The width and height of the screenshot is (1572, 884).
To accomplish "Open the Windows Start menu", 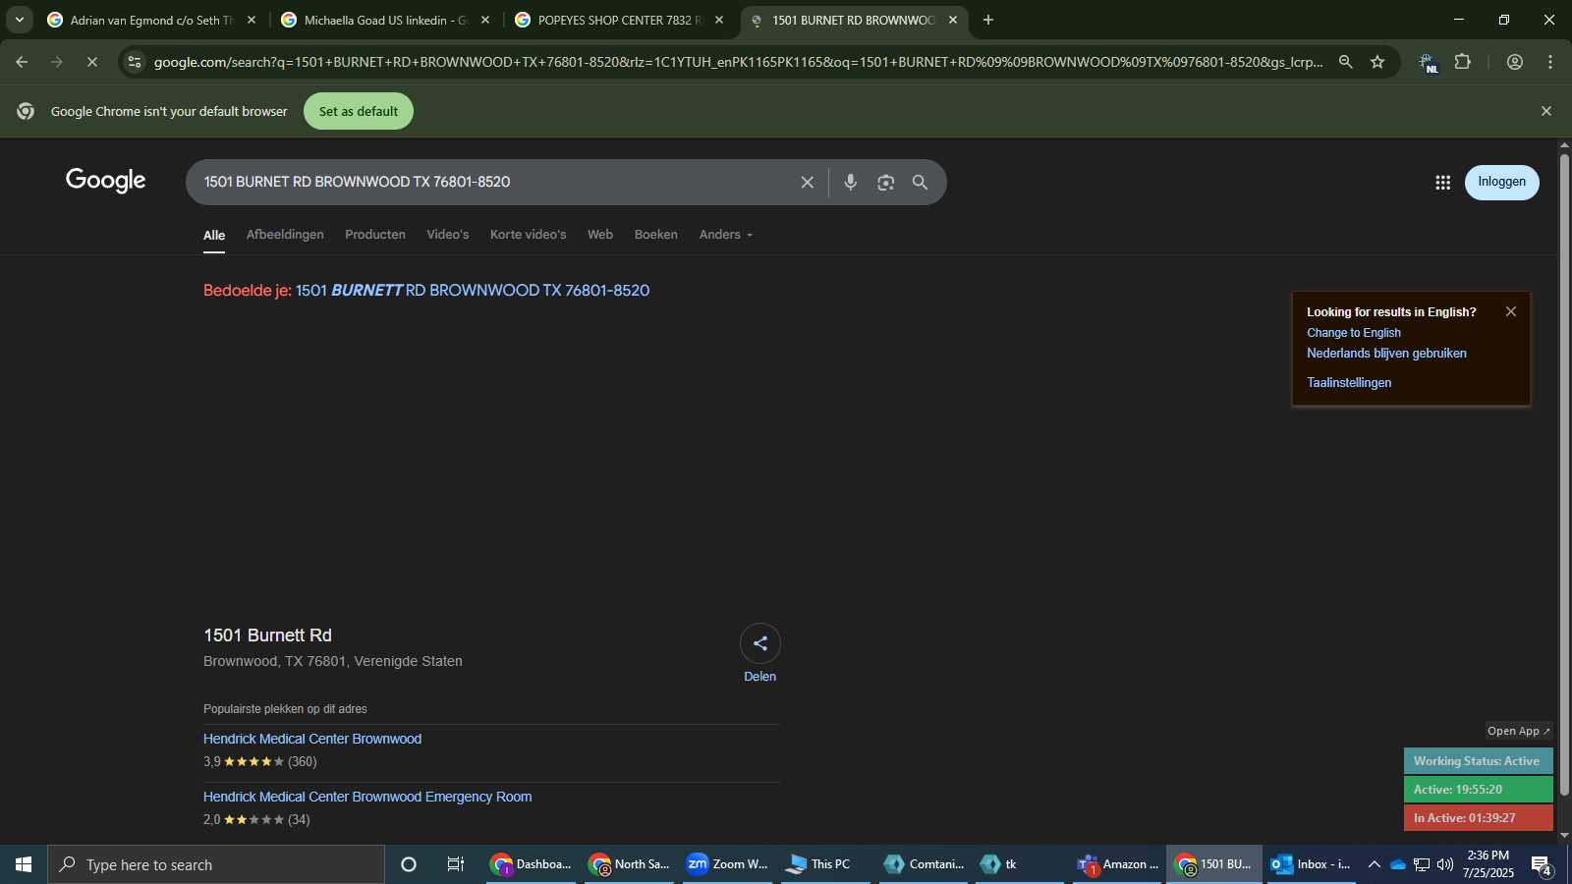I will click(24, 864).
